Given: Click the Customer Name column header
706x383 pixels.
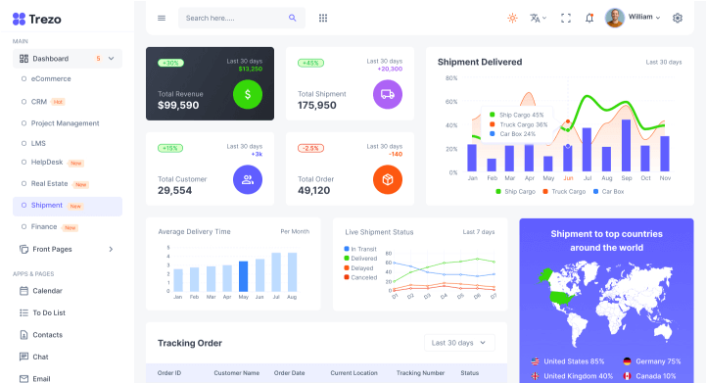Looking at the screenshot, I should click(x=236, y=373).
